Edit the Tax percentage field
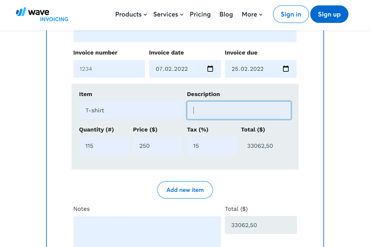 click(212, 146)
